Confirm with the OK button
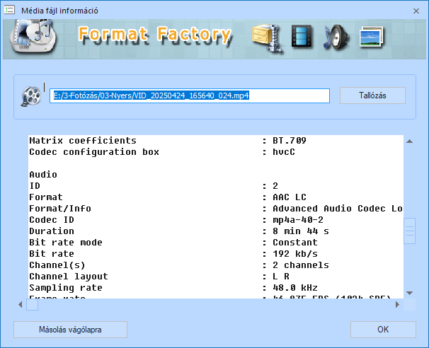Viewport: 429px width, 348px height. pyautogui.click(x=383, y=330)
